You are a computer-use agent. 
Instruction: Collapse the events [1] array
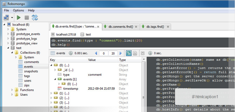click(55, 79)
